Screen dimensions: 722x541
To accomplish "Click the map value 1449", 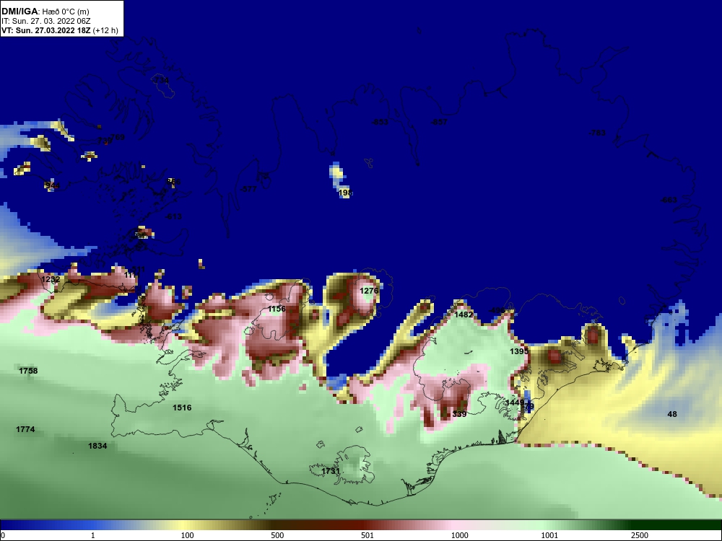I will pyautogui.click(x=515, y=403).
